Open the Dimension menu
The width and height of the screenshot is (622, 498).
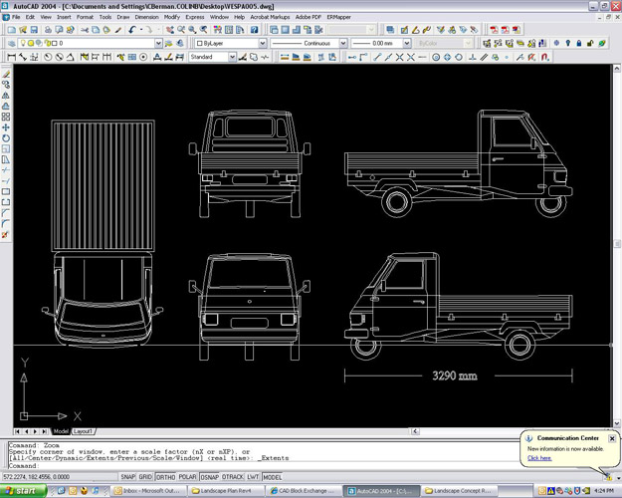tap(146, 17)
